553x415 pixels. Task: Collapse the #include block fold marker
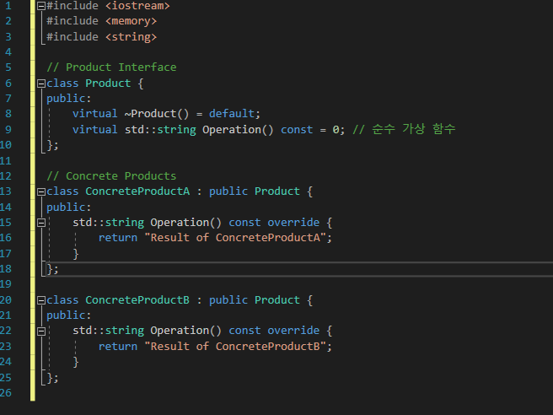click(x=41, y=6)
